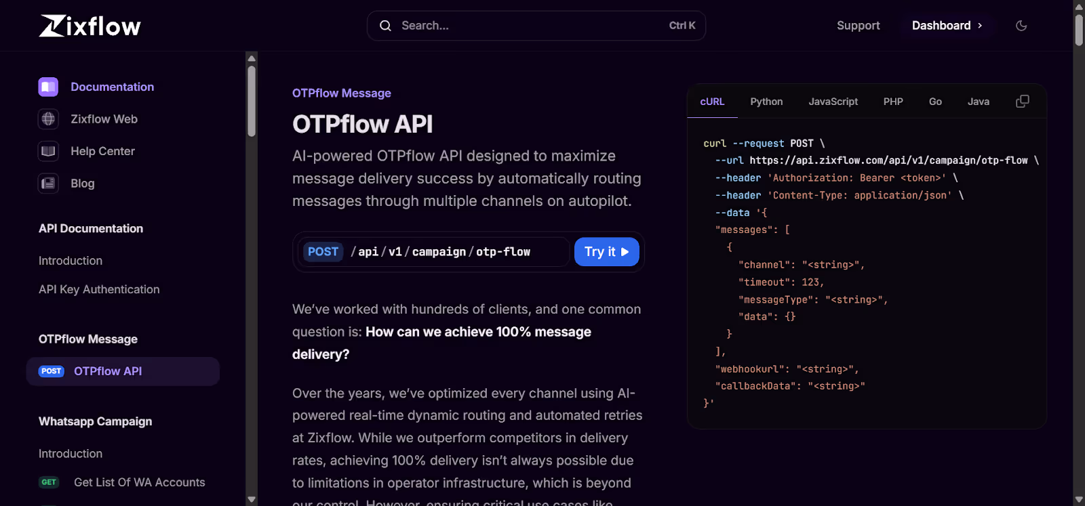Screen dimensions: 1085x506
Task: Click the OTPflow API heading
Action: pyautogui.click(x=362, y=125)
